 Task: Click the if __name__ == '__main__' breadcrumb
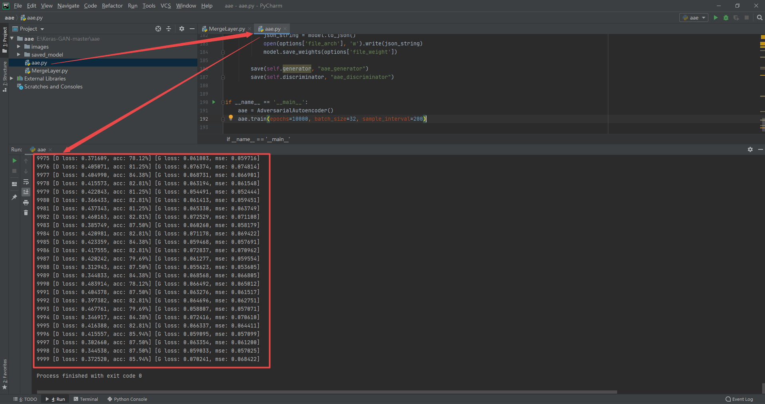pyautogui.click(x=258, y=139)
